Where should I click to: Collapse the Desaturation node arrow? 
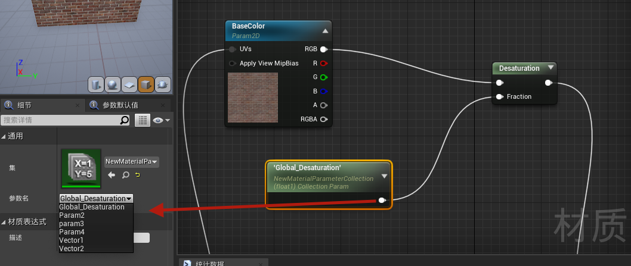pos(550,68)
